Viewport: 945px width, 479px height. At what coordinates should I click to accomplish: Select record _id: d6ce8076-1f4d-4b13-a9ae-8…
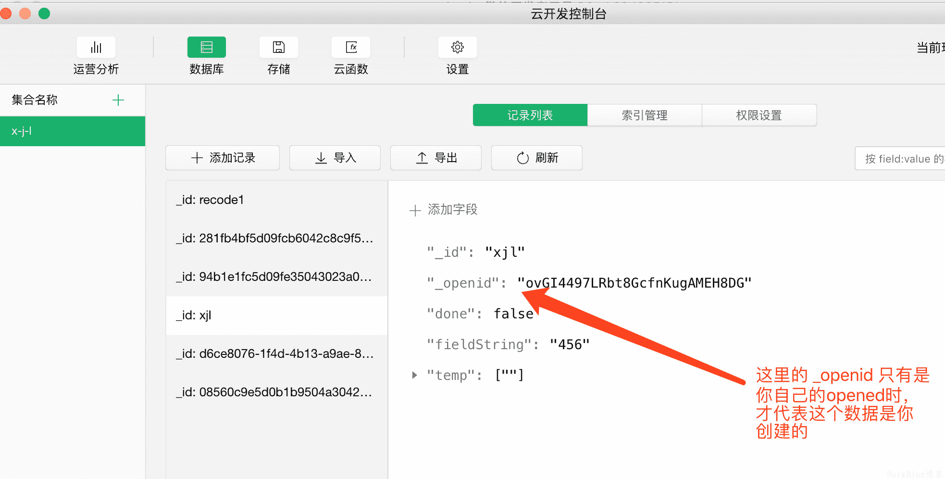click(277, 353)
